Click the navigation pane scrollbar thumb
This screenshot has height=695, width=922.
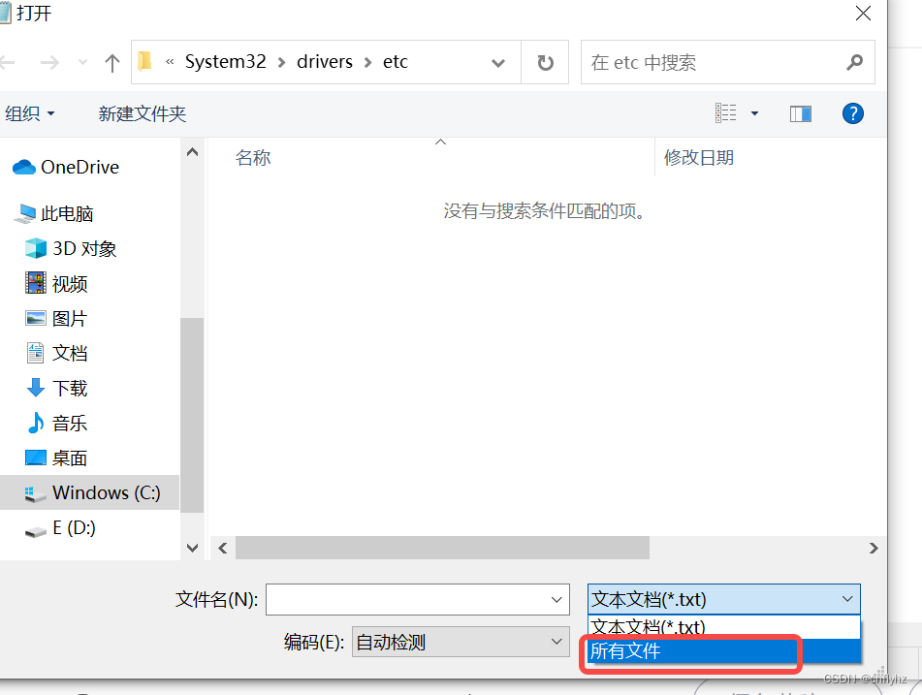point(192,415)
